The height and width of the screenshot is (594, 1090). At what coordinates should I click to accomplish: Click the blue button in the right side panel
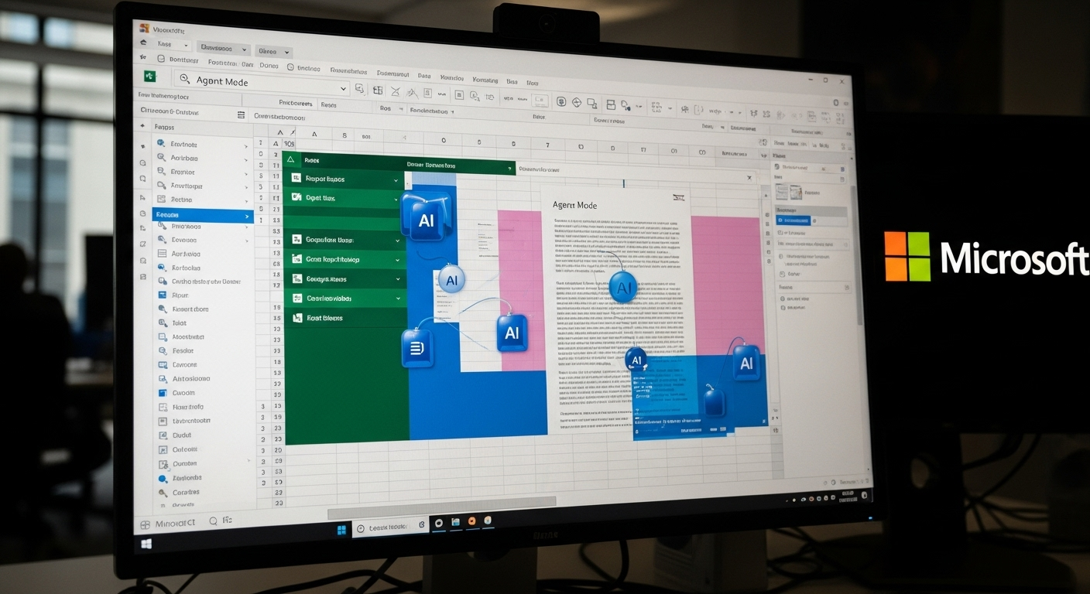792,220
